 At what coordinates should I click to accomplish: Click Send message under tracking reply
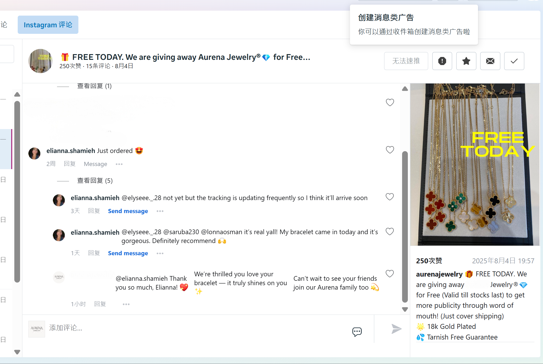click(128, 211)
